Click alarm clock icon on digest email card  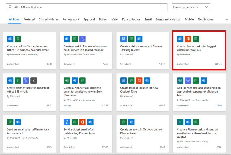tap(67, 122)
